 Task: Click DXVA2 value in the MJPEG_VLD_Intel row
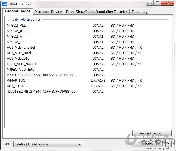coord(98,70)
